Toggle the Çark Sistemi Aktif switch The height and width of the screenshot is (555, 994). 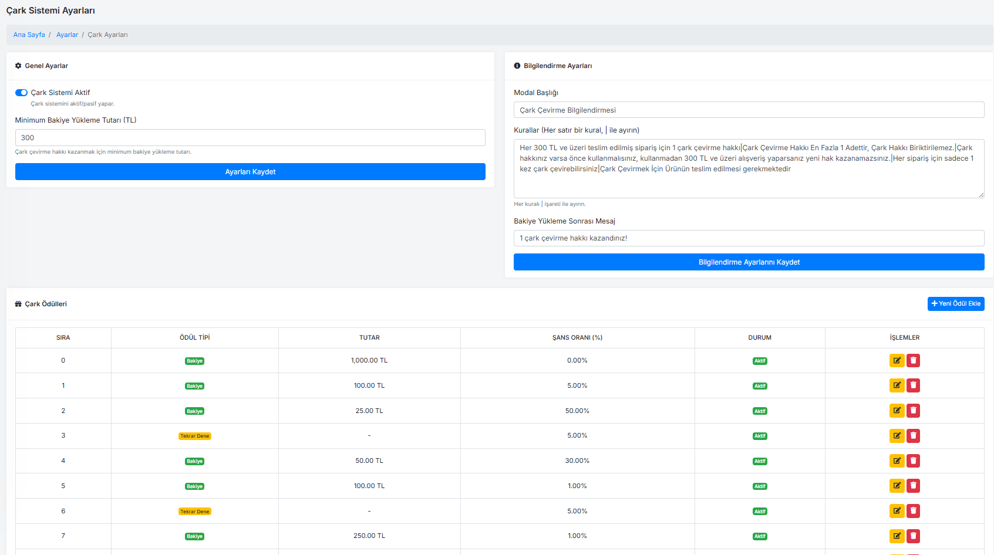21,93
